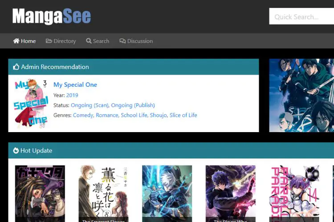
Task: Open the Home nav item
Action: click(24, 41)
